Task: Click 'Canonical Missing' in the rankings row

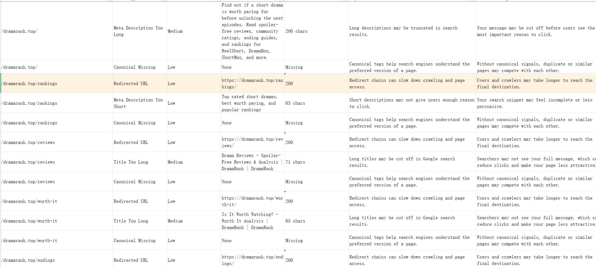Action: click(x=134, y=123)
